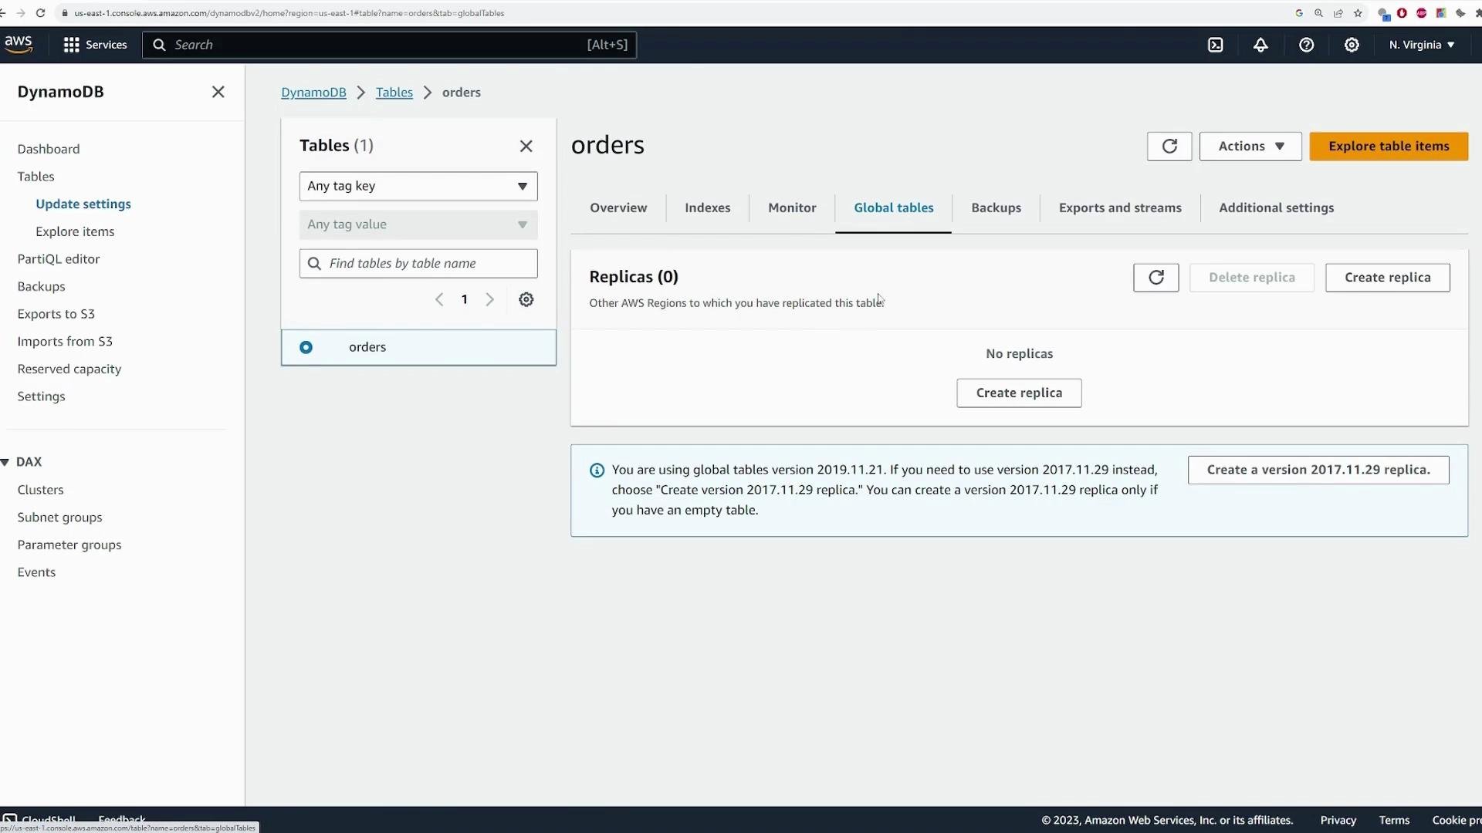Screen dimensions: 1482x833
Task: Open the N. Virginia region dropdown
Action: tap(1422, 45)
